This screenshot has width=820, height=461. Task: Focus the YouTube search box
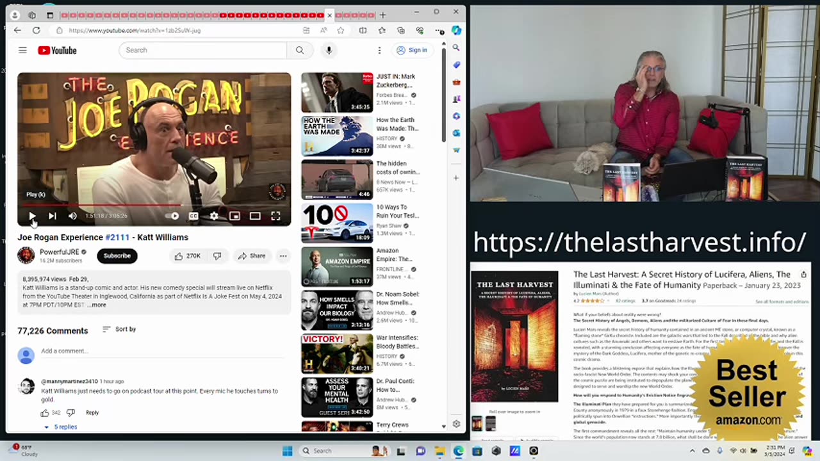[202, 50]
